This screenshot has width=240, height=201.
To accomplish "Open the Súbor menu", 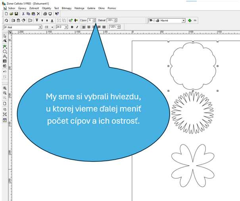I will click(x=12, y=8).
